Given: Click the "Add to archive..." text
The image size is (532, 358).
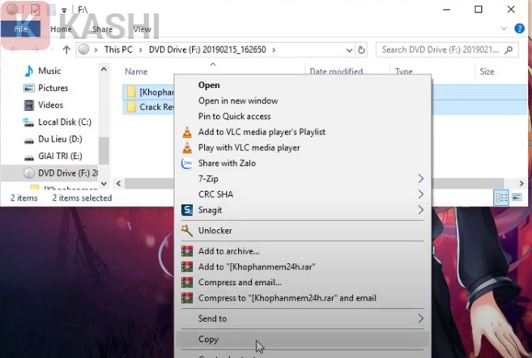Looking at the screenshot, I should click(228, 251).
